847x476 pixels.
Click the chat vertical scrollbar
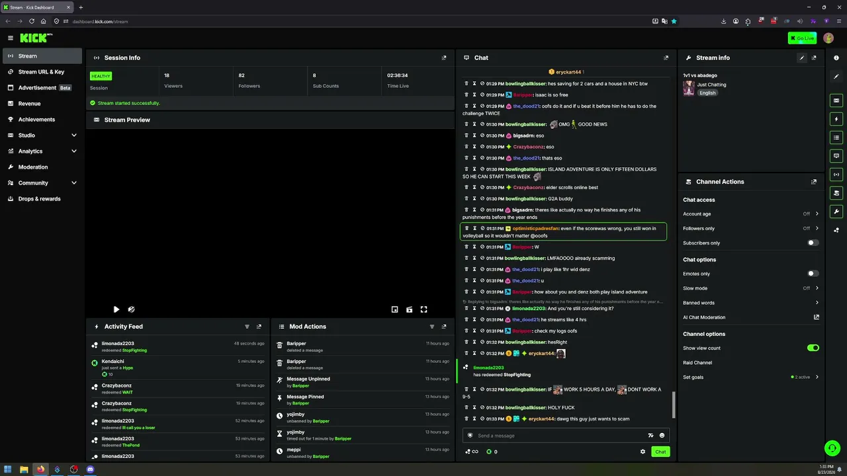click(x=674, y=405)
